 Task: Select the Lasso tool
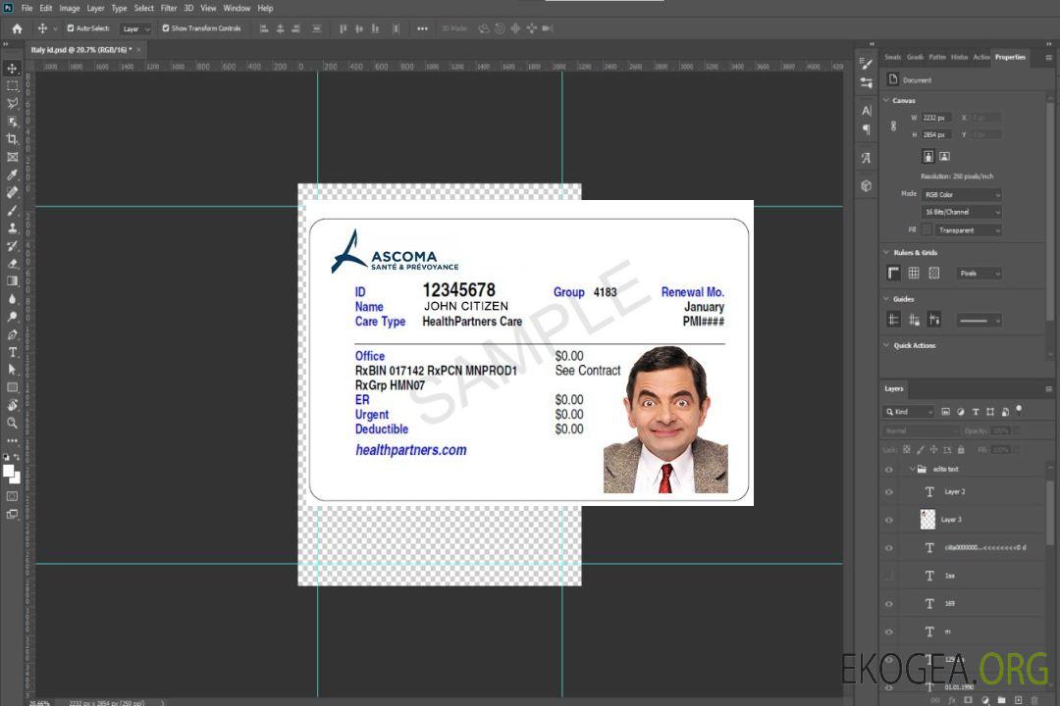click(x=13, y=103)
